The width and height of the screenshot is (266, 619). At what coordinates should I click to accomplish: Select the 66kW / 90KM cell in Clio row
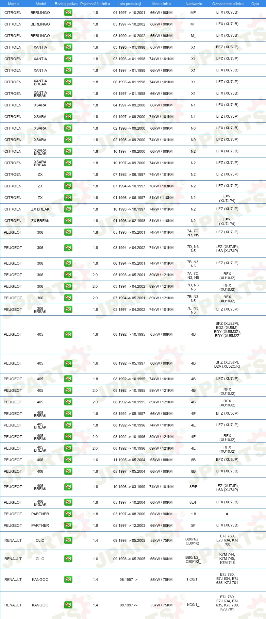161,559
